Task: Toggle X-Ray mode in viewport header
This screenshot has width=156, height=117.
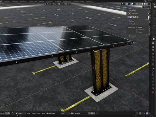Action: tap(137, 4)
